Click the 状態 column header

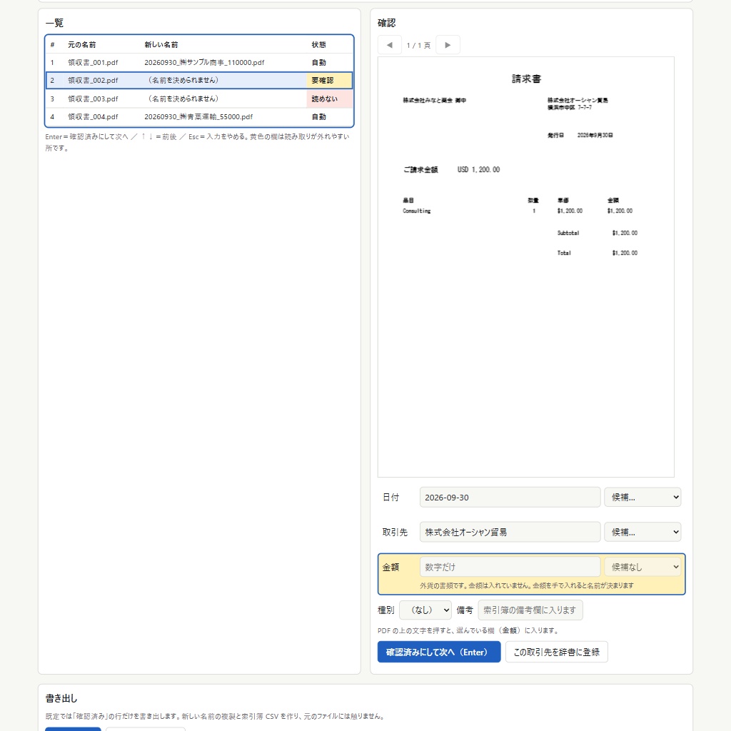(x=319, y=45)
